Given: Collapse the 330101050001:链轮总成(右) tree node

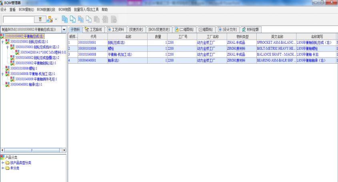Looking at the screenshot, I should tap(2, 42).
